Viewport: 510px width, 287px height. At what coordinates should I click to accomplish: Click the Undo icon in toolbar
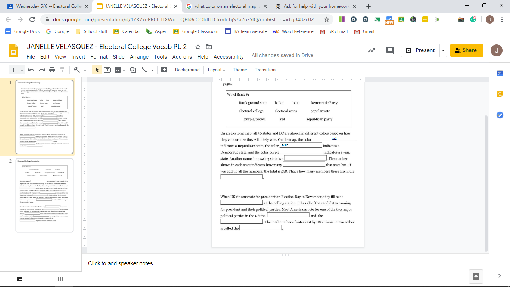pyautogui.click(x=31, y=70)
